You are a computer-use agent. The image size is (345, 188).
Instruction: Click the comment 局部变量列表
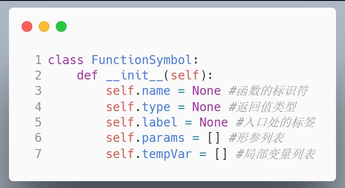(x=276, y=154)
